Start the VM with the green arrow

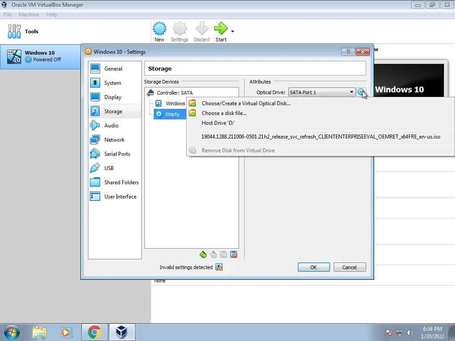coord(221,32)
